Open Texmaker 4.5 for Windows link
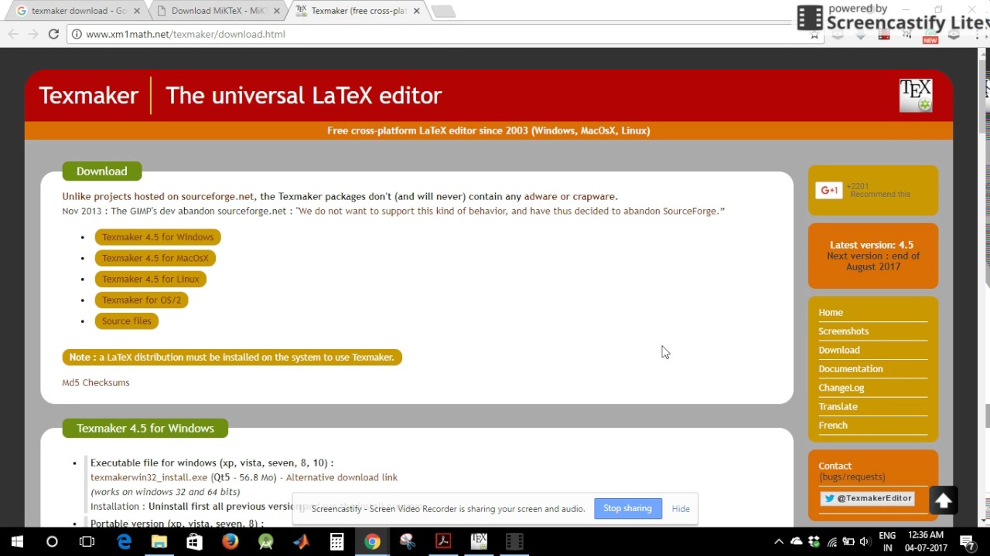Image resolution: width=990 pixels, height=556 pixels. tap(158, 237)
